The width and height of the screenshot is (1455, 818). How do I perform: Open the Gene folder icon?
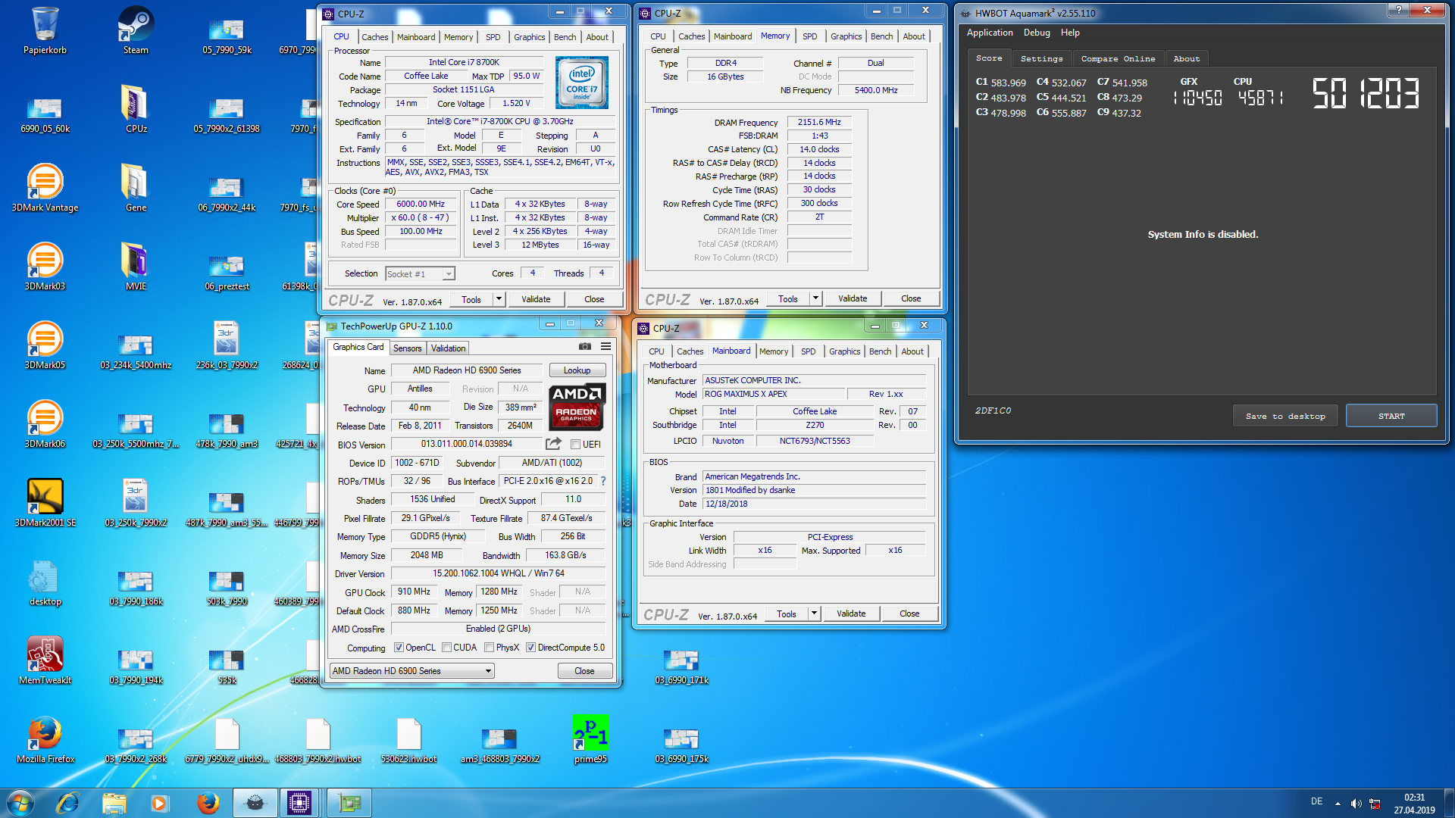(136, 188)
